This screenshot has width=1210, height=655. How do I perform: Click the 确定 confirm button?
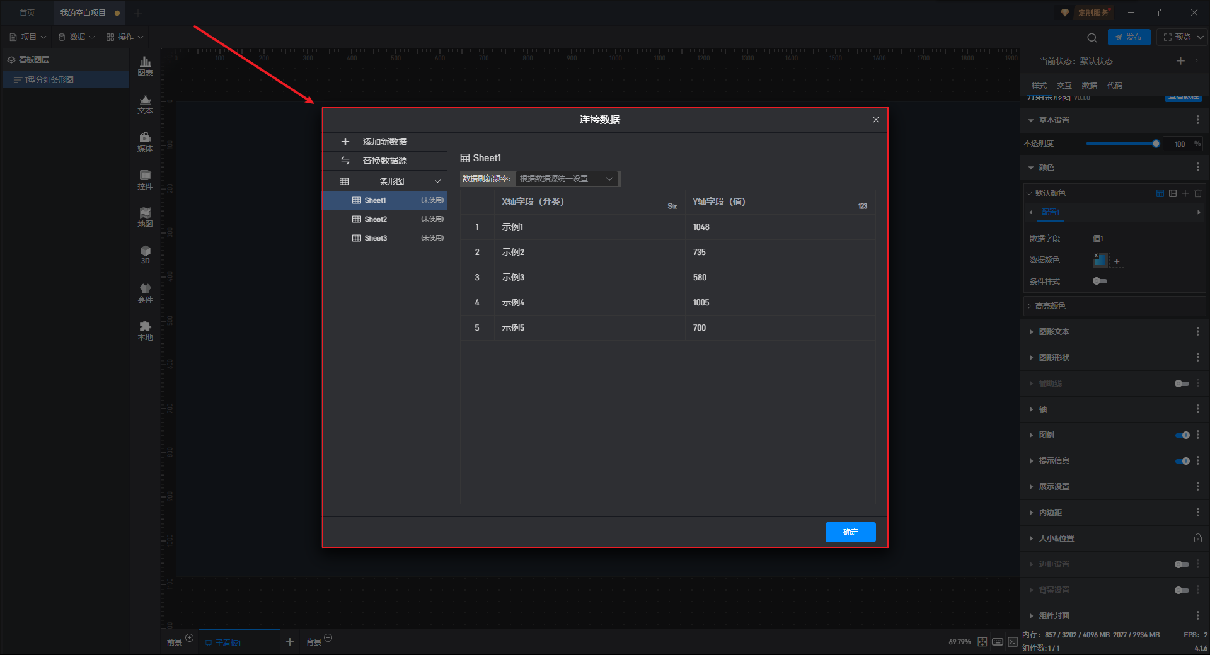850,532
